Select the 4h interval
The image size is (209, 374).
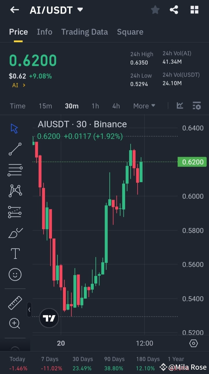point(116,106)
